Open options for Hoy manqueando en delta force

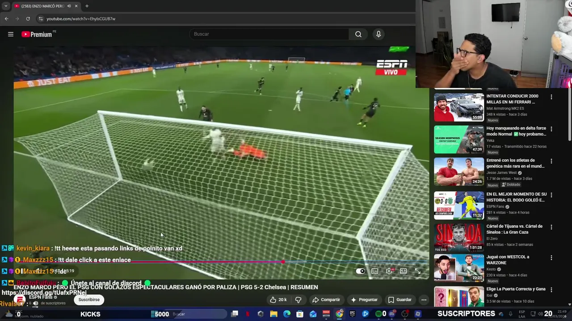551,129
